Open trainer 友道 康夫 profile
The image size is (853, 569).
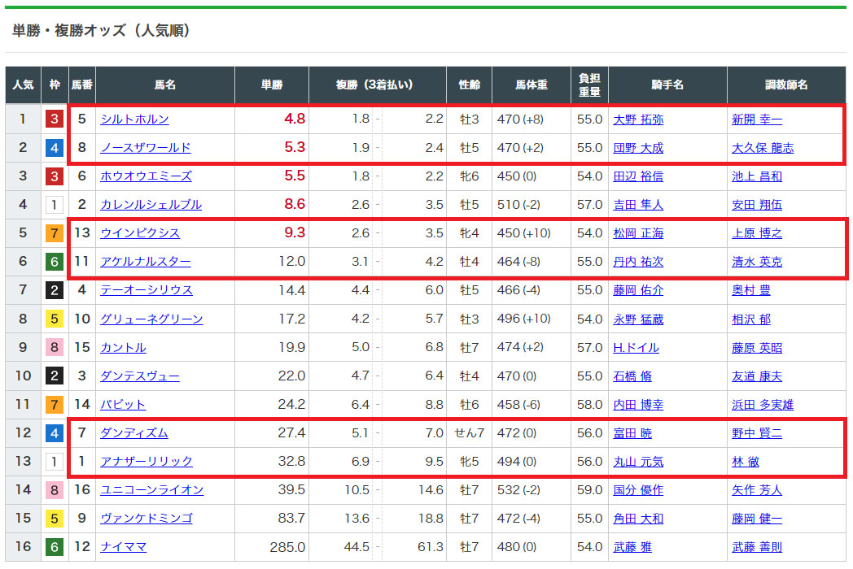756,376
